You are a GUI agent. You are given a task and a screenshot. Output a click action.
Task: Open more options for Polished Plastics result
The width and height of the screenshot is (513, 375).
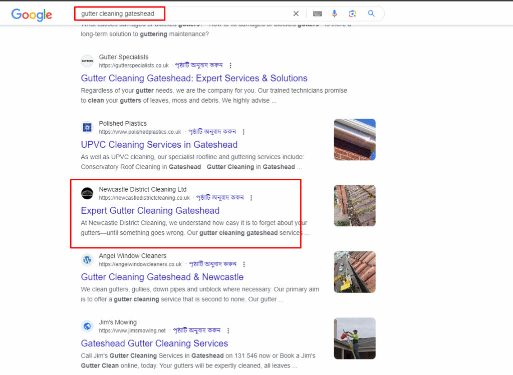[243, 132]
